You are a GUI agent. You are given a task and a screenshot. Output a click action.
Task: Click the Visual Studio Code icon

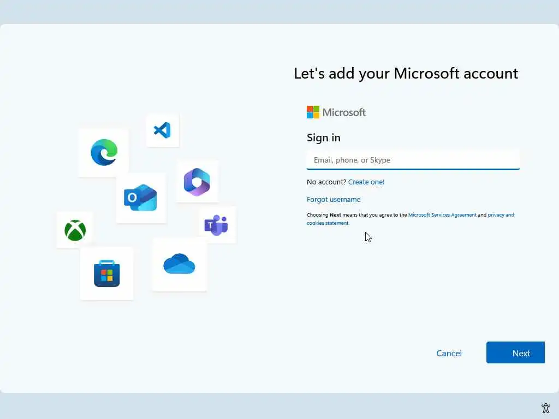[163, 130]
